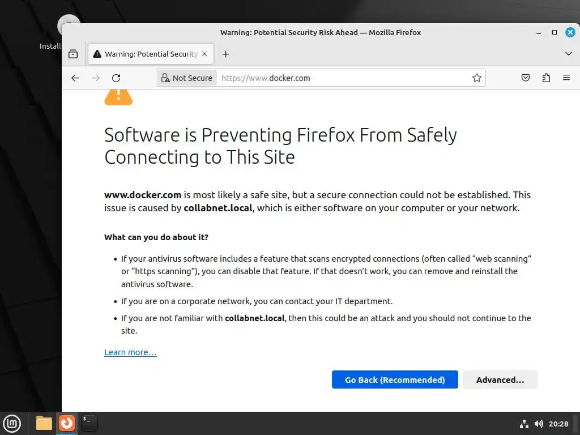Viewport: 580px width, 435px height.
Task: Click the docker.com URL address field
Action: click(340, 78)
